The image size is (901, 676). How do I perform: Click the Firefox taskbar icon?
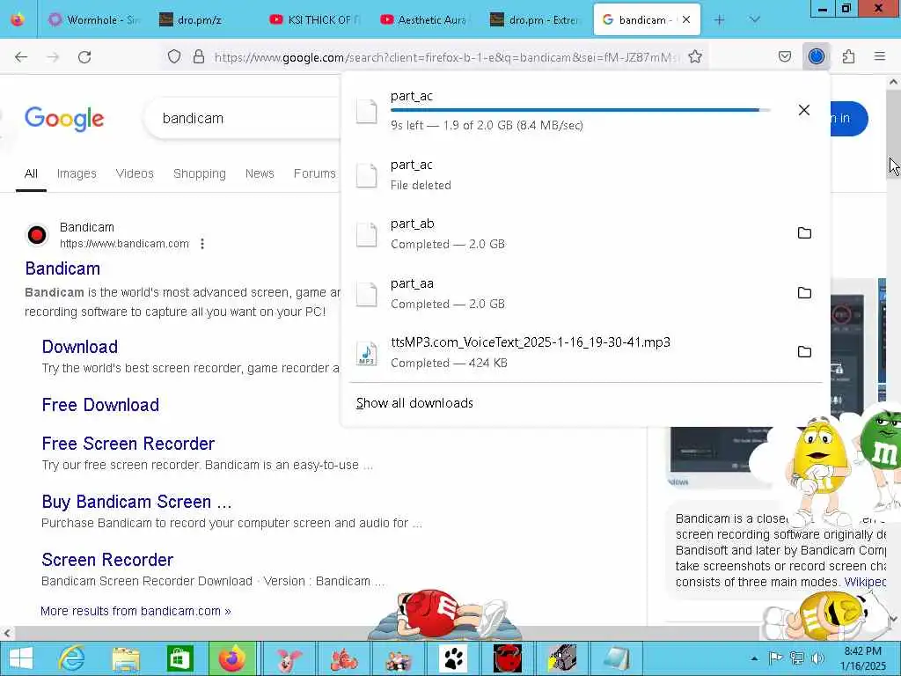point(232,658)
